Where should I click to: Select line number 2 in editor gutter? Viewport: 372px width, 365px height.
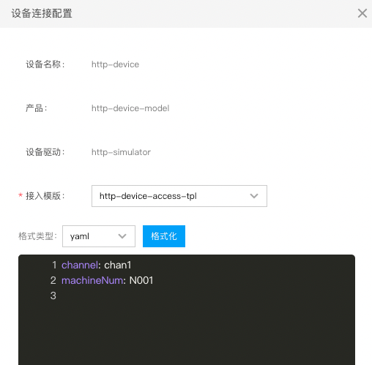click(53, 280)
